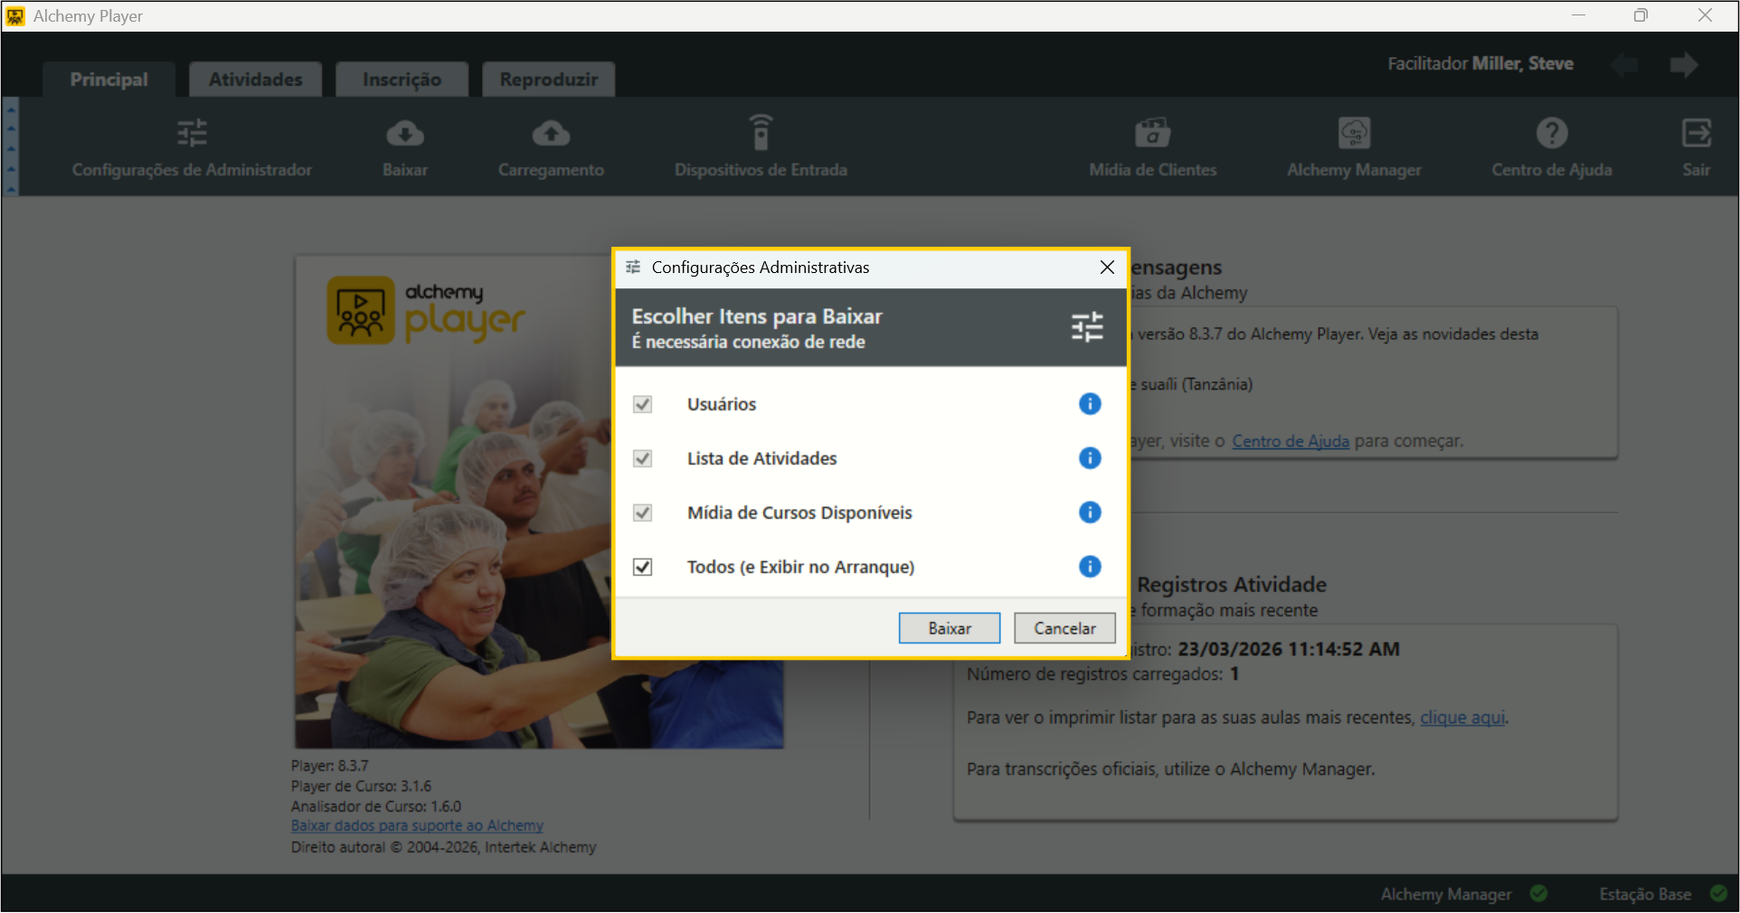Click the 'Player: 8.3.7' version text
The height and width of the screenshot is (913, 1740).
pos(330,766)
